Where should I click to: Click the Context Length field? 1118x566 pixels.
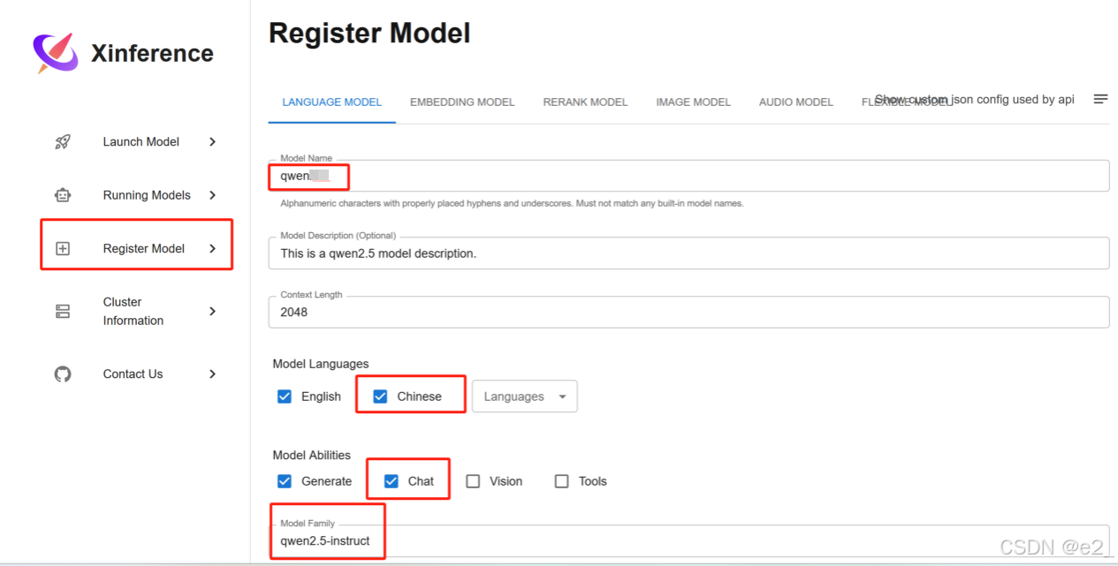coord(689,312)
